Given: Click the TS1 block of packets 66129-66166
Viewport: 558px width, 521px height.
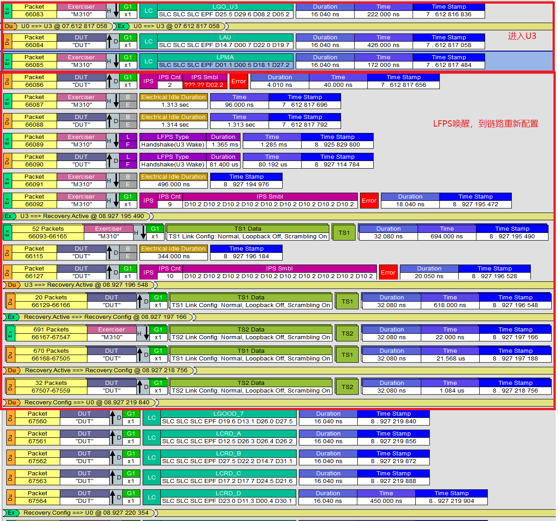Looking at the screenshot, I should 347,302.
